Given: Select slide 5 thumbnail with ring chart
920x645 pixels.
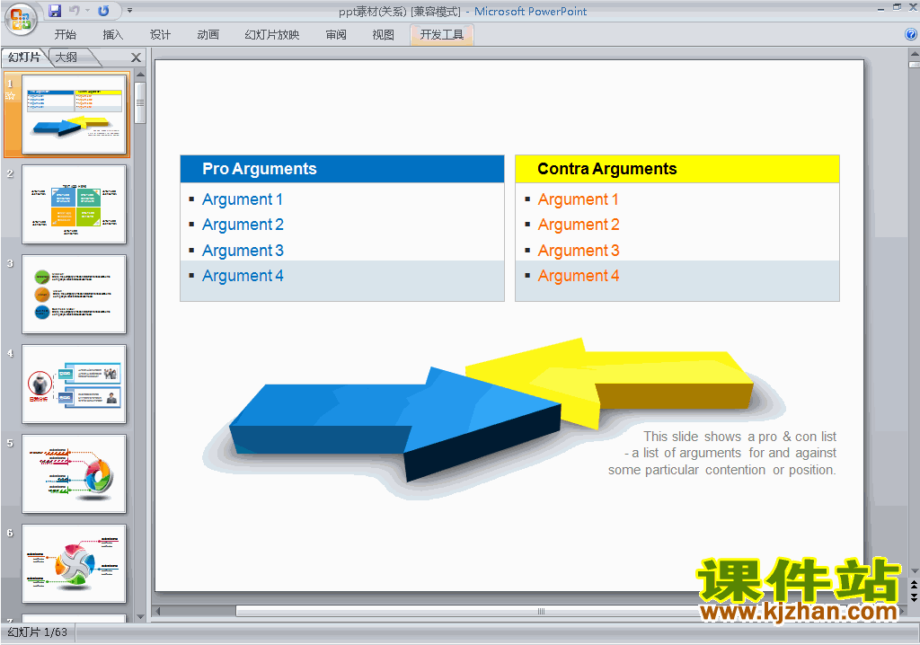Looking at the screenshot, I should pyautogui.click(x=74, y=473).
